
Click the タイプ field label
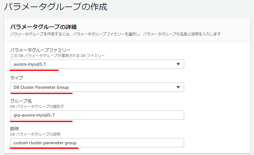pyautogui.click(x=17, y=78)
